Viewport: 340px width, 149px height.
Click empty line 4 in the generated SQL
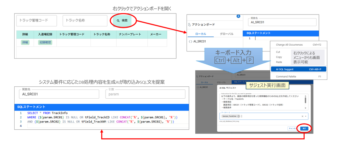click(108, 126)
